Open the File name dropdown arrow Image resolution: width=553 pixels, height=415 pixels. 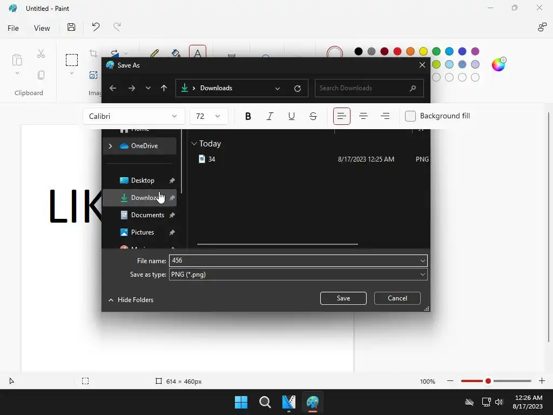click(422, 261)
